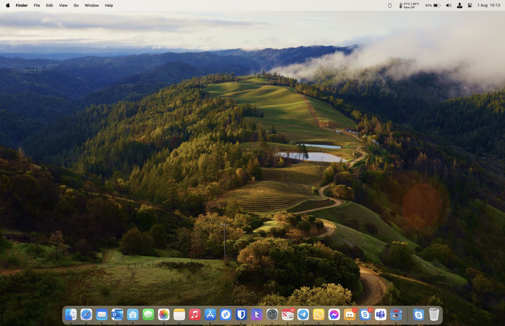Open the Apple menu

point(8,5)
